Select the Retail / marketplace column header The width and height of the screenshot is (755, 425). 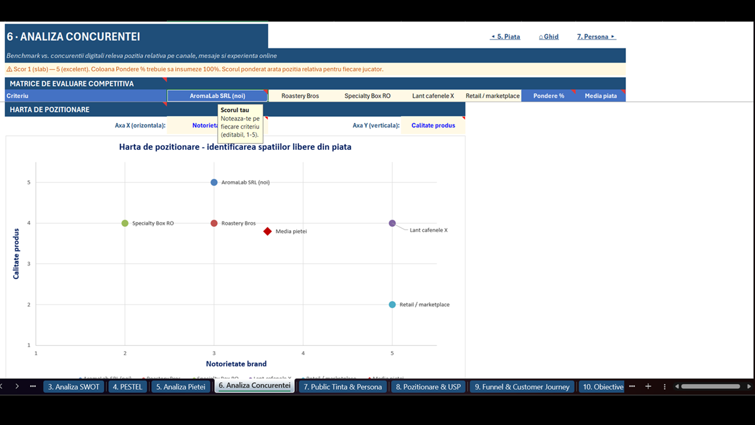tap(493, 96)
